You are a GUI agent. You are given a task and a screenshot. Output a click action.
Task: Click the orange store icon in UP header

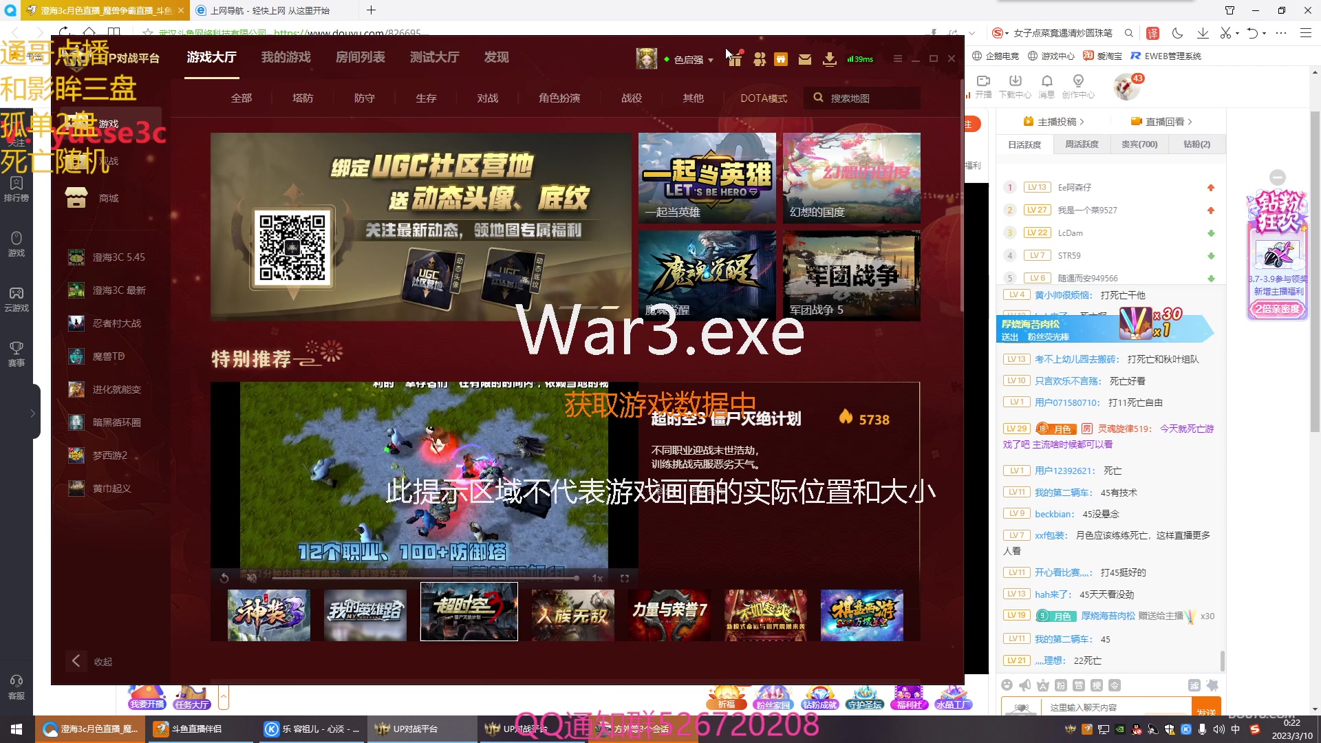point(781,59)
